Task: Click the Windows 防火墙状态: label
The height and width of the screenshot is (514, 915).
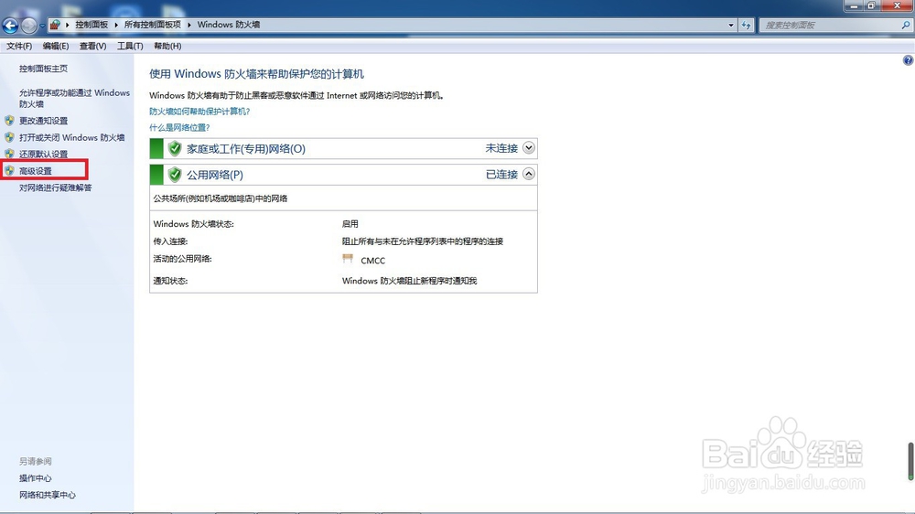Action: coord(194,224)
